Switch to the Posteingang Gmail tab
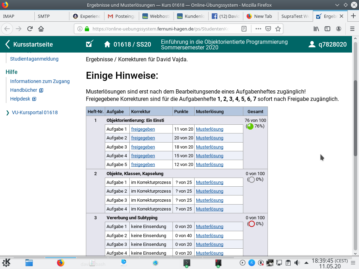The height and width of the screenshot is (269, 359). [x=121, y=16]
